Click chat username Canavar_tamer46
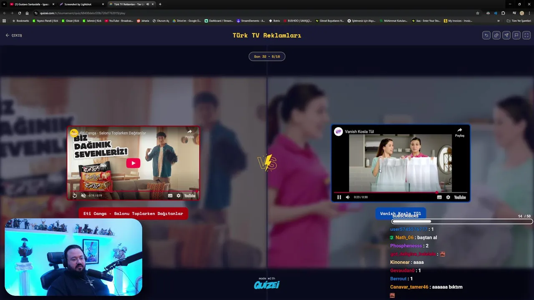The height and width of the screenshot is (300, 534). 409,287
